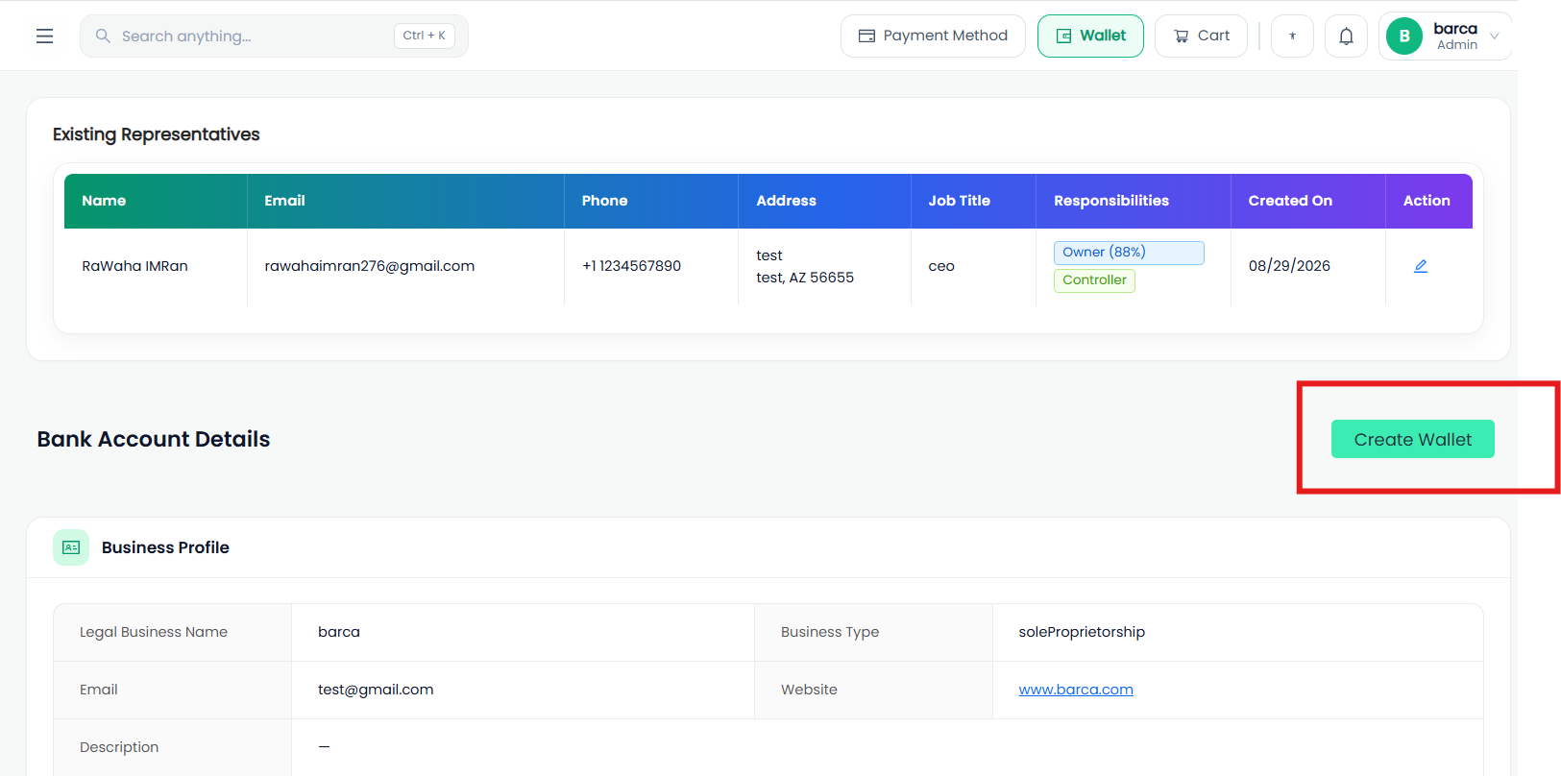The width and height of the screenshot is (1561, 776).
Task: Click the search magnifier icon
Action: pyautogui.click(x=103, y=36)
